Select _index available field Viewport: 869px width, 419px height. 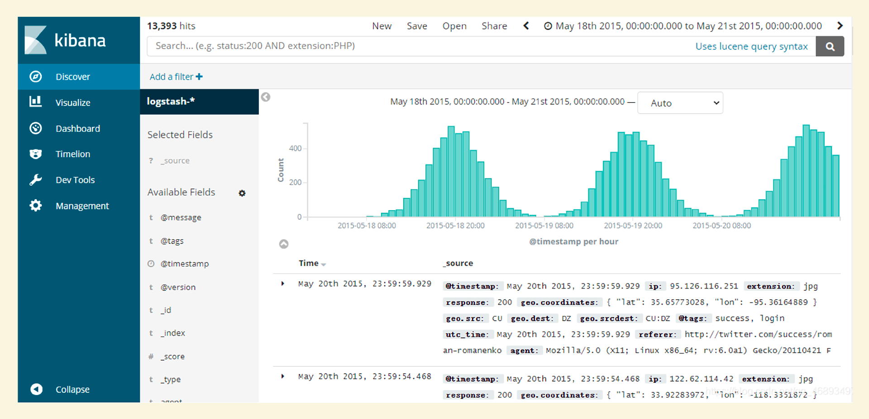173,333
